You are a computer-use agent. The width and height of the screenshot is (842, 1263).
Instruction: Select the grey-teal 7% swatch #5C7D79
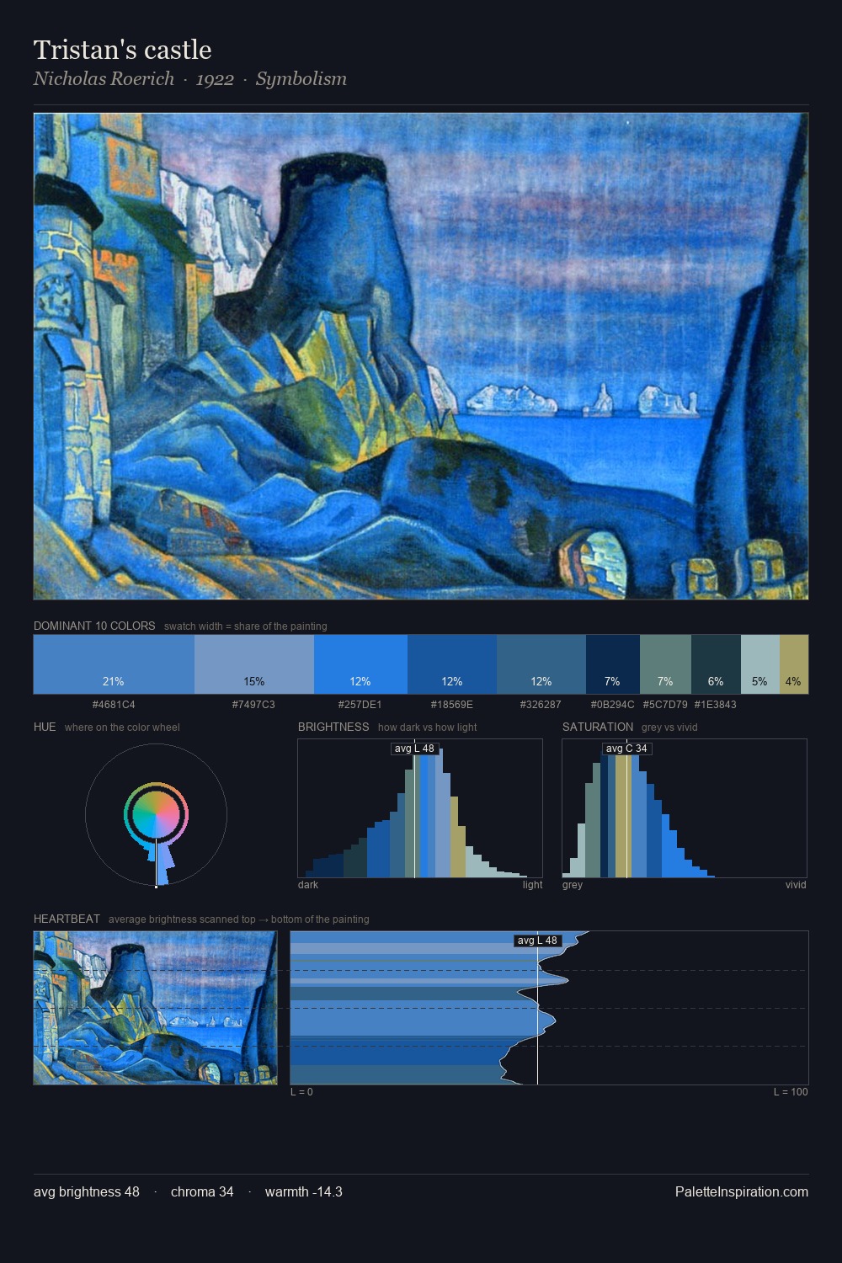pyautogui.click(x=665, y=664)
